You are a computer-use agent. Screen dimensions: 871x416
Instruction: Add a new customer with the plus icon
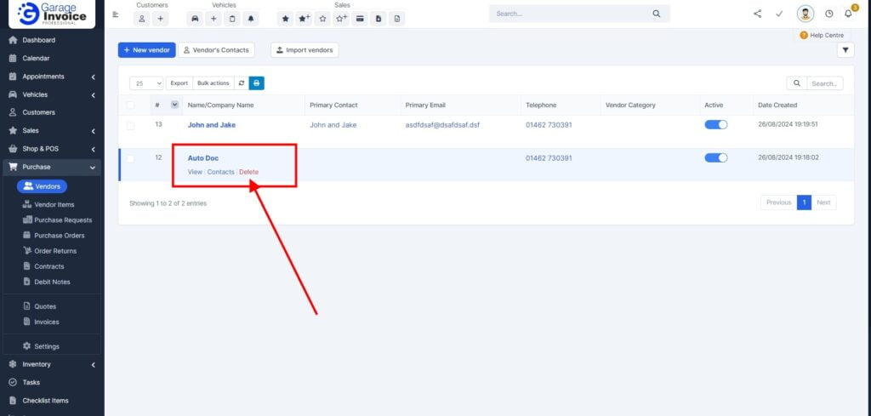click(160, 19)
